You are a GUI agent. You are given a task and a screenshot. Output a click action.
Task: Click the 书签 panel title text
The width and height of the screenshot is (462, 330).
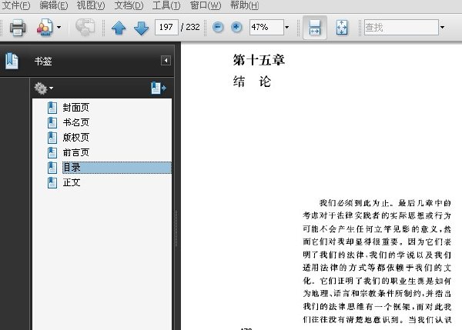[43, 62]
